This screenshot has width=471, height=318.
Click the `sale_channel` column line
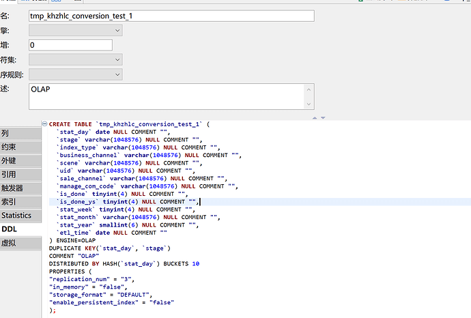click(x=142, y=179)
